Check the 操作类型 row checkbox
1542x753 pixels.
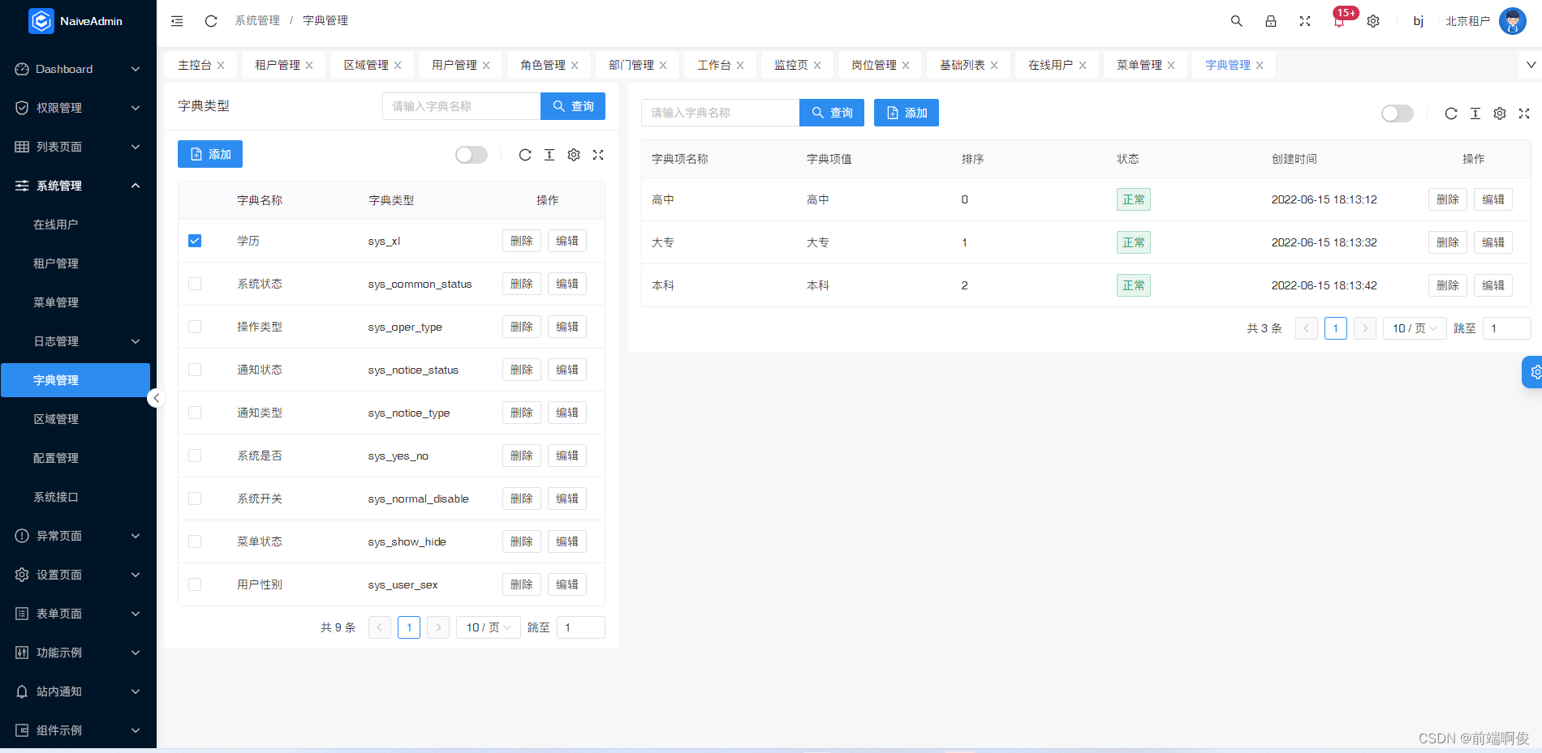[195, 327]
